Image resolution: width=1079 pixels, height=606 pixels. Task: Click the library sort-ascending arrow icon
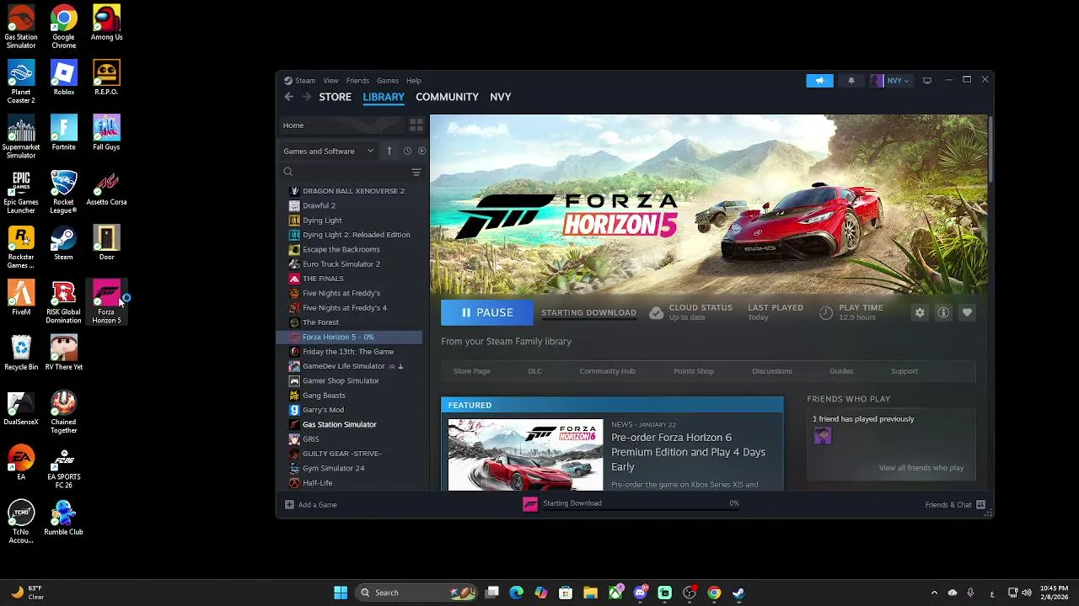pos(389,151)
